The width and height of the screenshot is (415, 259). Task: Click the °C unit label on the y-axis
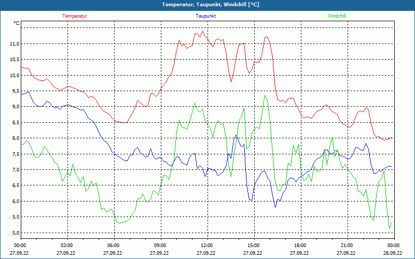(x=17, y=23)
